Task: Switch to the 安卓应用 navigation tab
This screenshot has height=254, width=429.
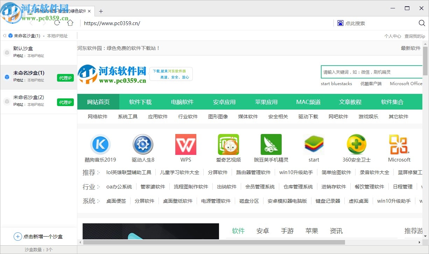Action: 224,102
